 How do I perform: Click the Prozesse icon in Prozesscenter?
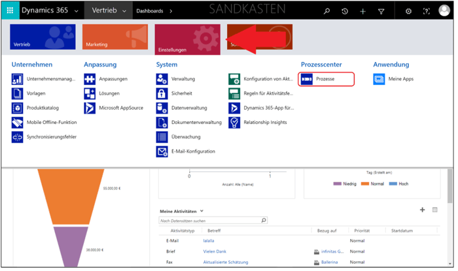(x=307, y=79)
